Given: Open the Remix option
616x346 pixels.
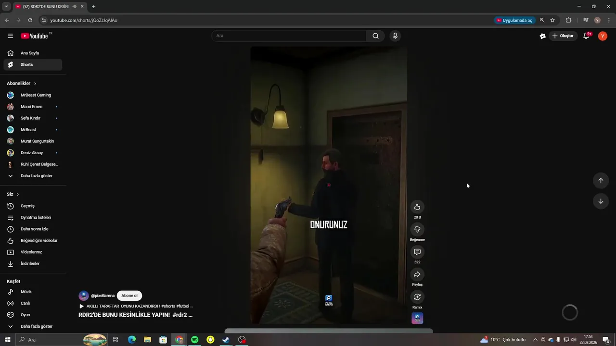Looking at the screenshot, I should click(417, 297).
